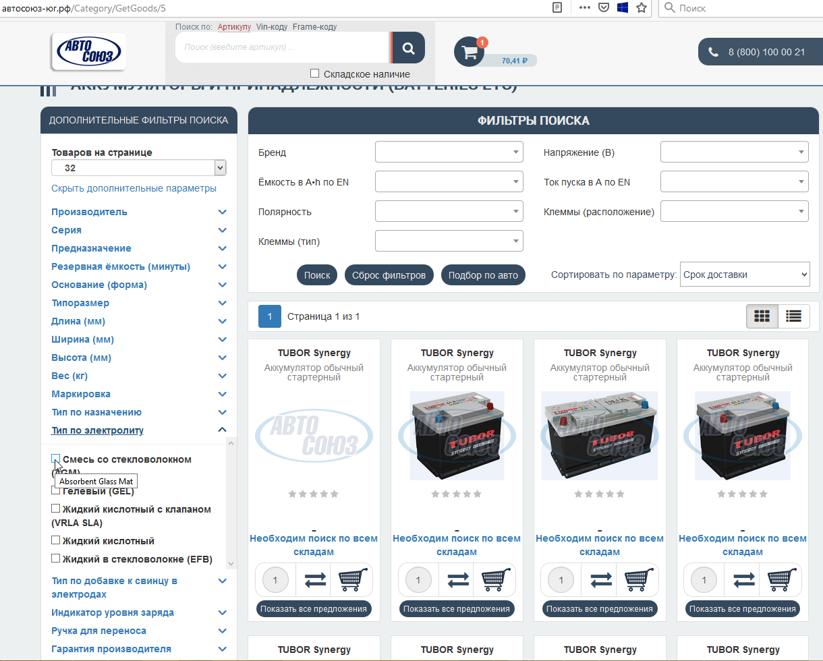Enable the Складское наличие checkbox
Viewport: 823px width, 661px height.
click(314, 74)
